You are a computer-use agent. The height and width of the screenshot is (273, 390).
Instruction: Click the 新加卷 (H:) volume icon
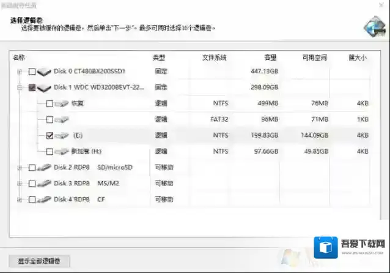coord(62,151)
